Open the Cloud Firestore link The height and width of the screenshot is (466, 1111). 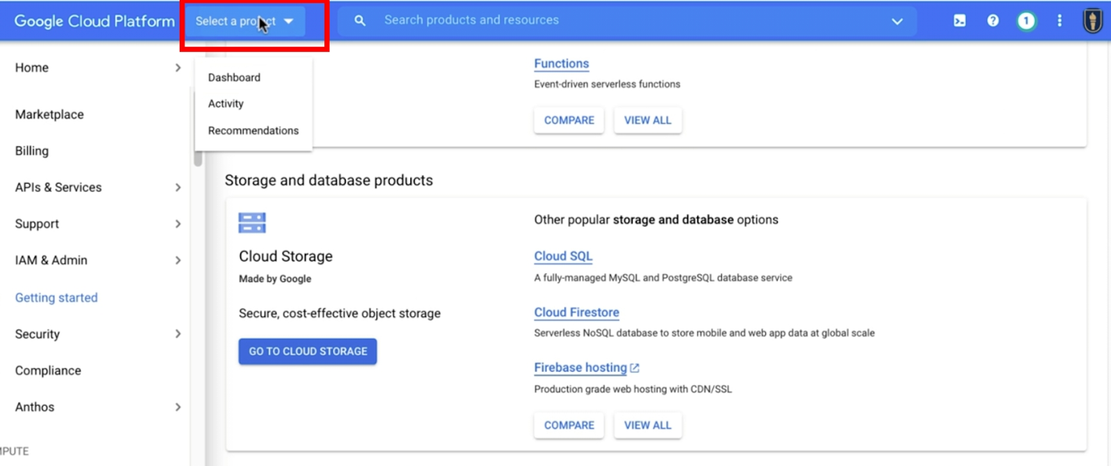(576, 313)
